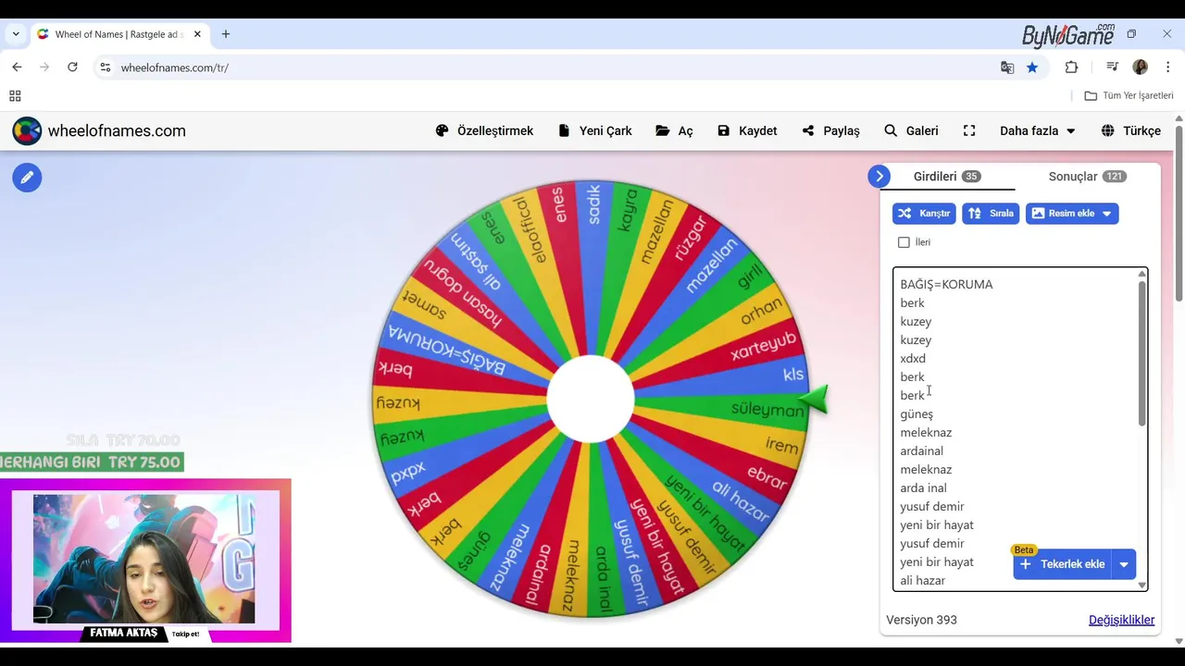Click Tekerlek ekle button
The width and height of the screenshot is (1185, 666).
point(1062,564)
